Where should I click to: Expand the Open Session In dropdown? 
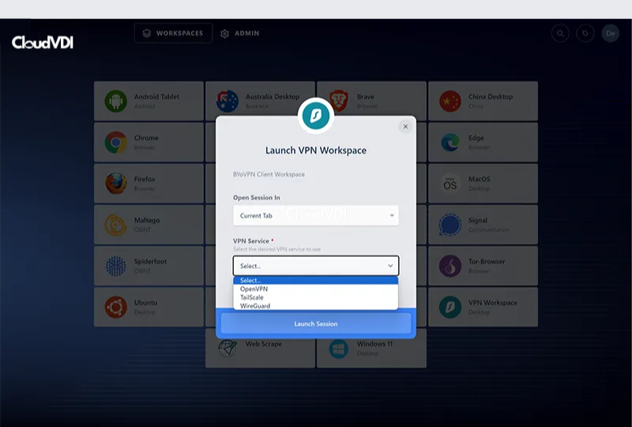pos(315,215)
